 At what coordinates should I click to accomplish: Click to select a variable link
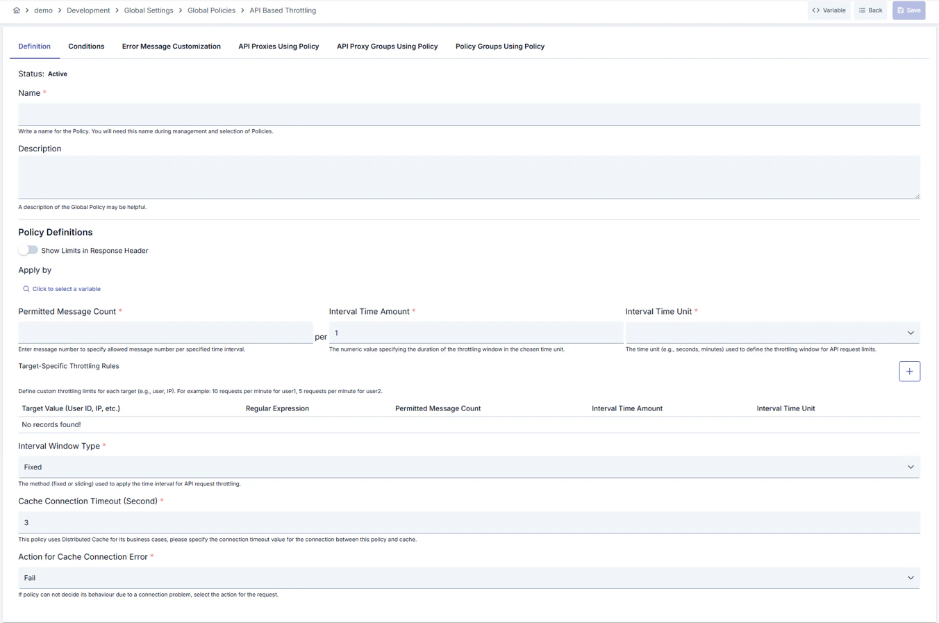click(x=67, y=288)
